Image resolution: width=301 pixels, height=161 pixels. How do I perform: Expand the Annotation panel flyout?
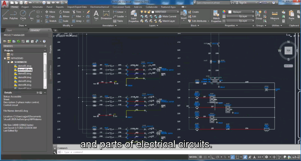click(109, 25)
